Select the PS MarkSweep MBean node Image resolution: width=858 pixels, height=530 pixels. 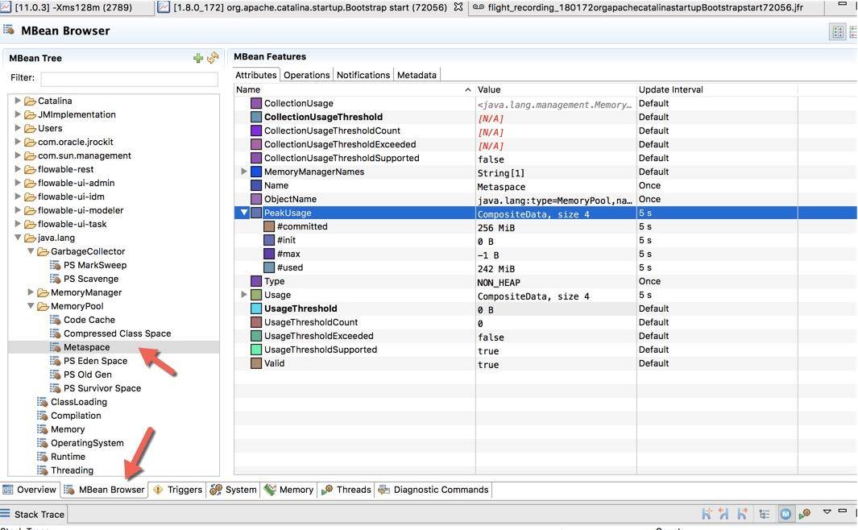(94, 265)
